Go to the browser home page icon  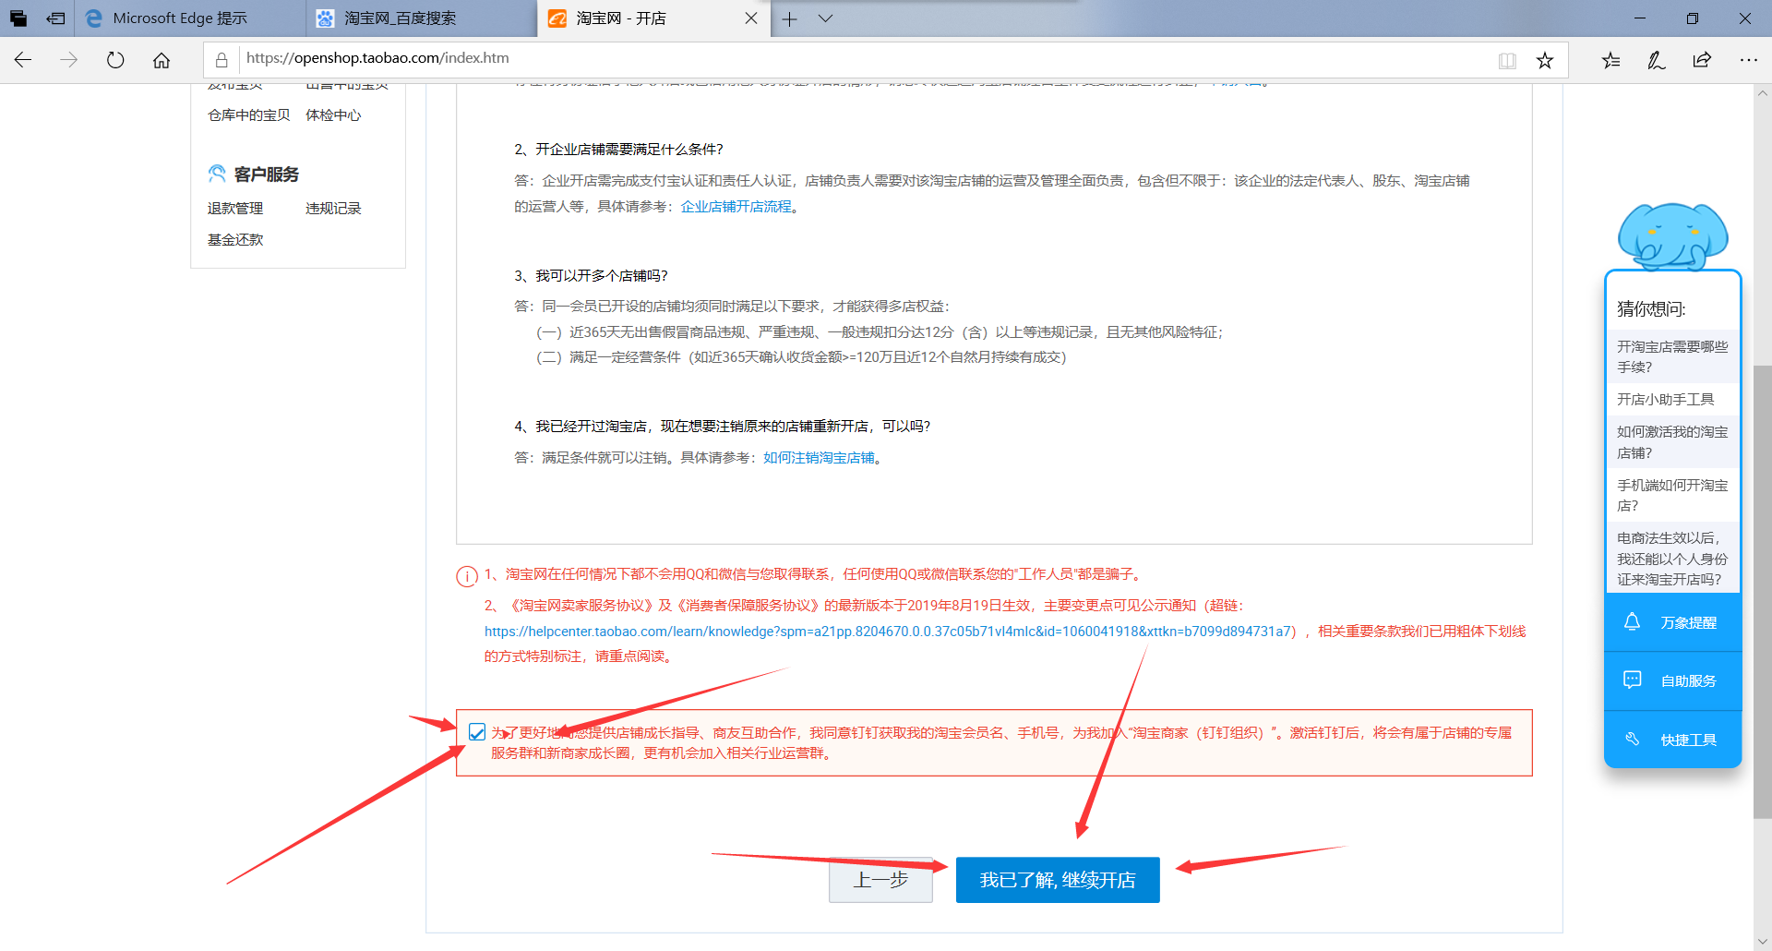pyautogui.click(x=162, y=60)
